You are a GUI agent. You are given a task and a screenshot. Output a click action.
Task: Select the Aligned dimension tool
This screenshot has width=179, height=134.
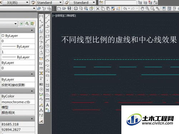click(x=41, y=21)
